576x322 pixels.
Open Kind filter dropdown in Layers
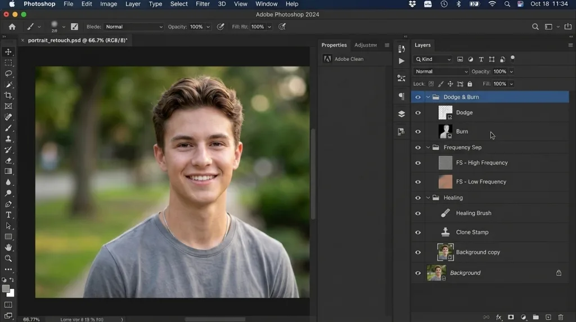click(433, 59)
